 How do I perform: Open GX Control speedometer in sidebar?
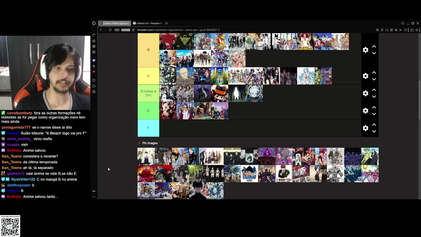coord(94,35)
